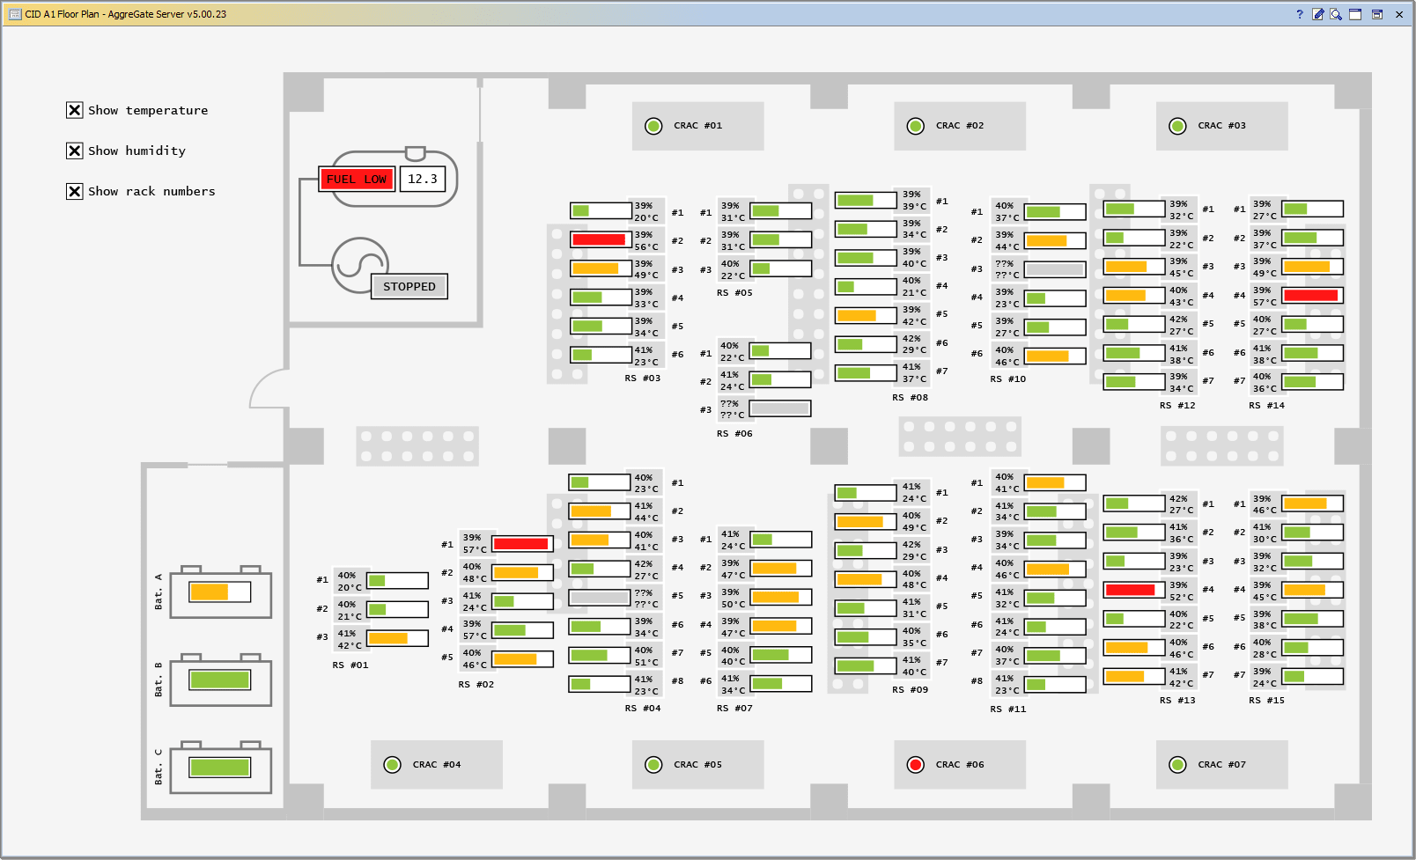Click the magnifier document icon in title bar
This screenshot has width=1416, height=860.
point(1336,14)
